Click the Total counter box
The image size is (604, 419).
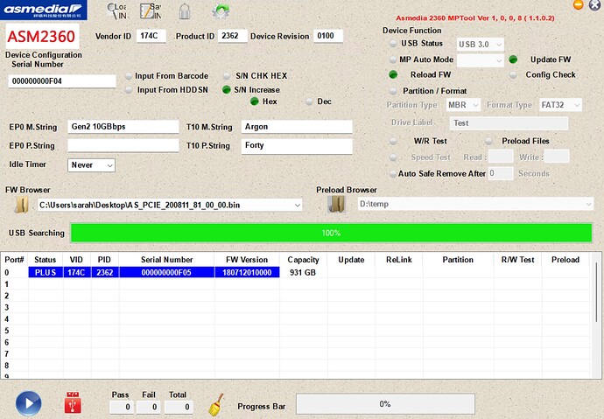coord(179,407)
